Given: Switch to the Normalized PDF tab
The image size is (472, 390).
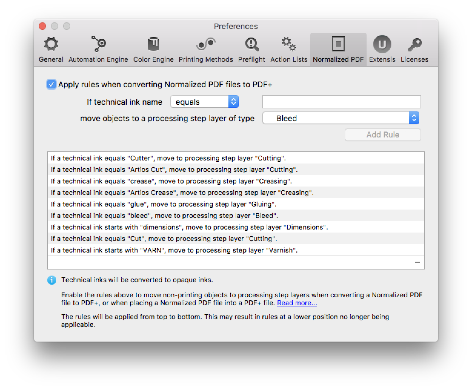Looking at the screenshot, I should (x=338, y=48).
